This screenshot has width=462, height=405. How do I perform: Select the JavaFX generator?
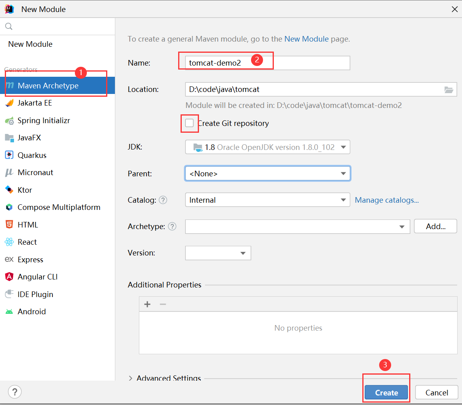tap(58, 138)
